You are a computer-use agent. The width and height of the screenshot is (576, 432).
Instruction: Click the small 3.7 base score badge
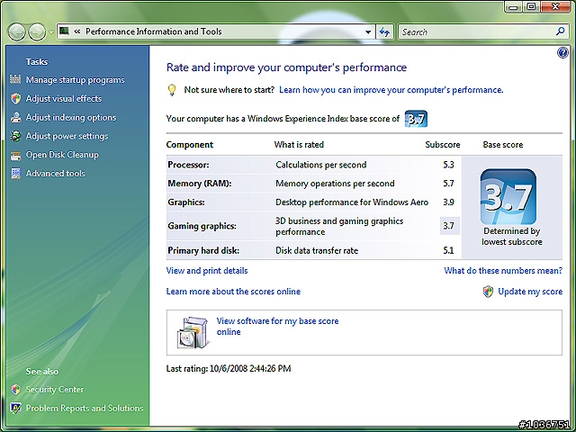[x=416, y=119]
